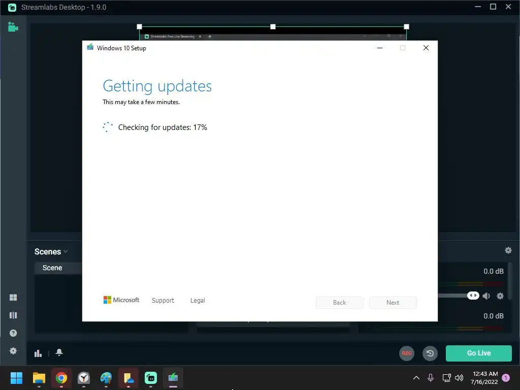Open the Legal link in Setup
The height and width of the screenshot is (390, 520).
tap(198, 301)
